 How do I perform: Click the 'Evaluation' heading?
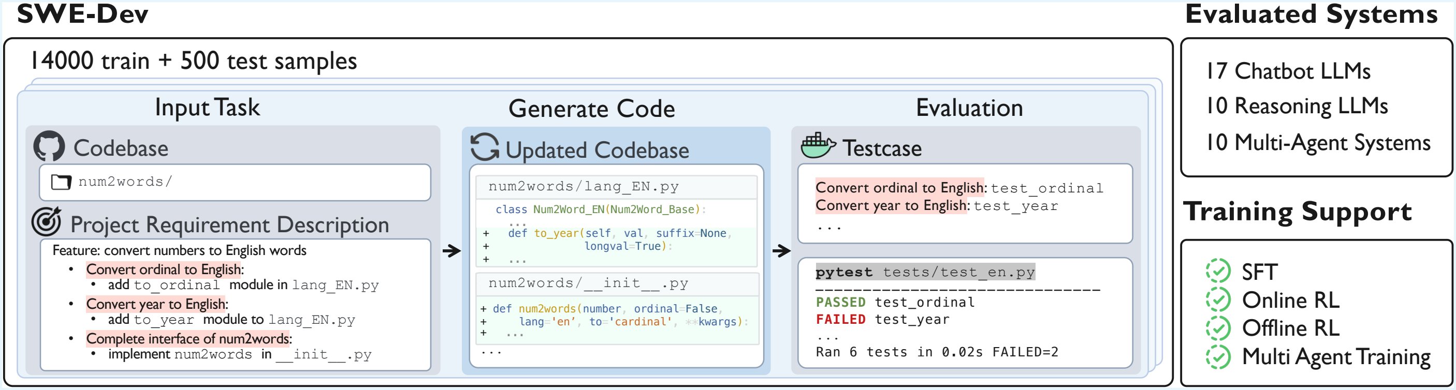click(969, 108)
